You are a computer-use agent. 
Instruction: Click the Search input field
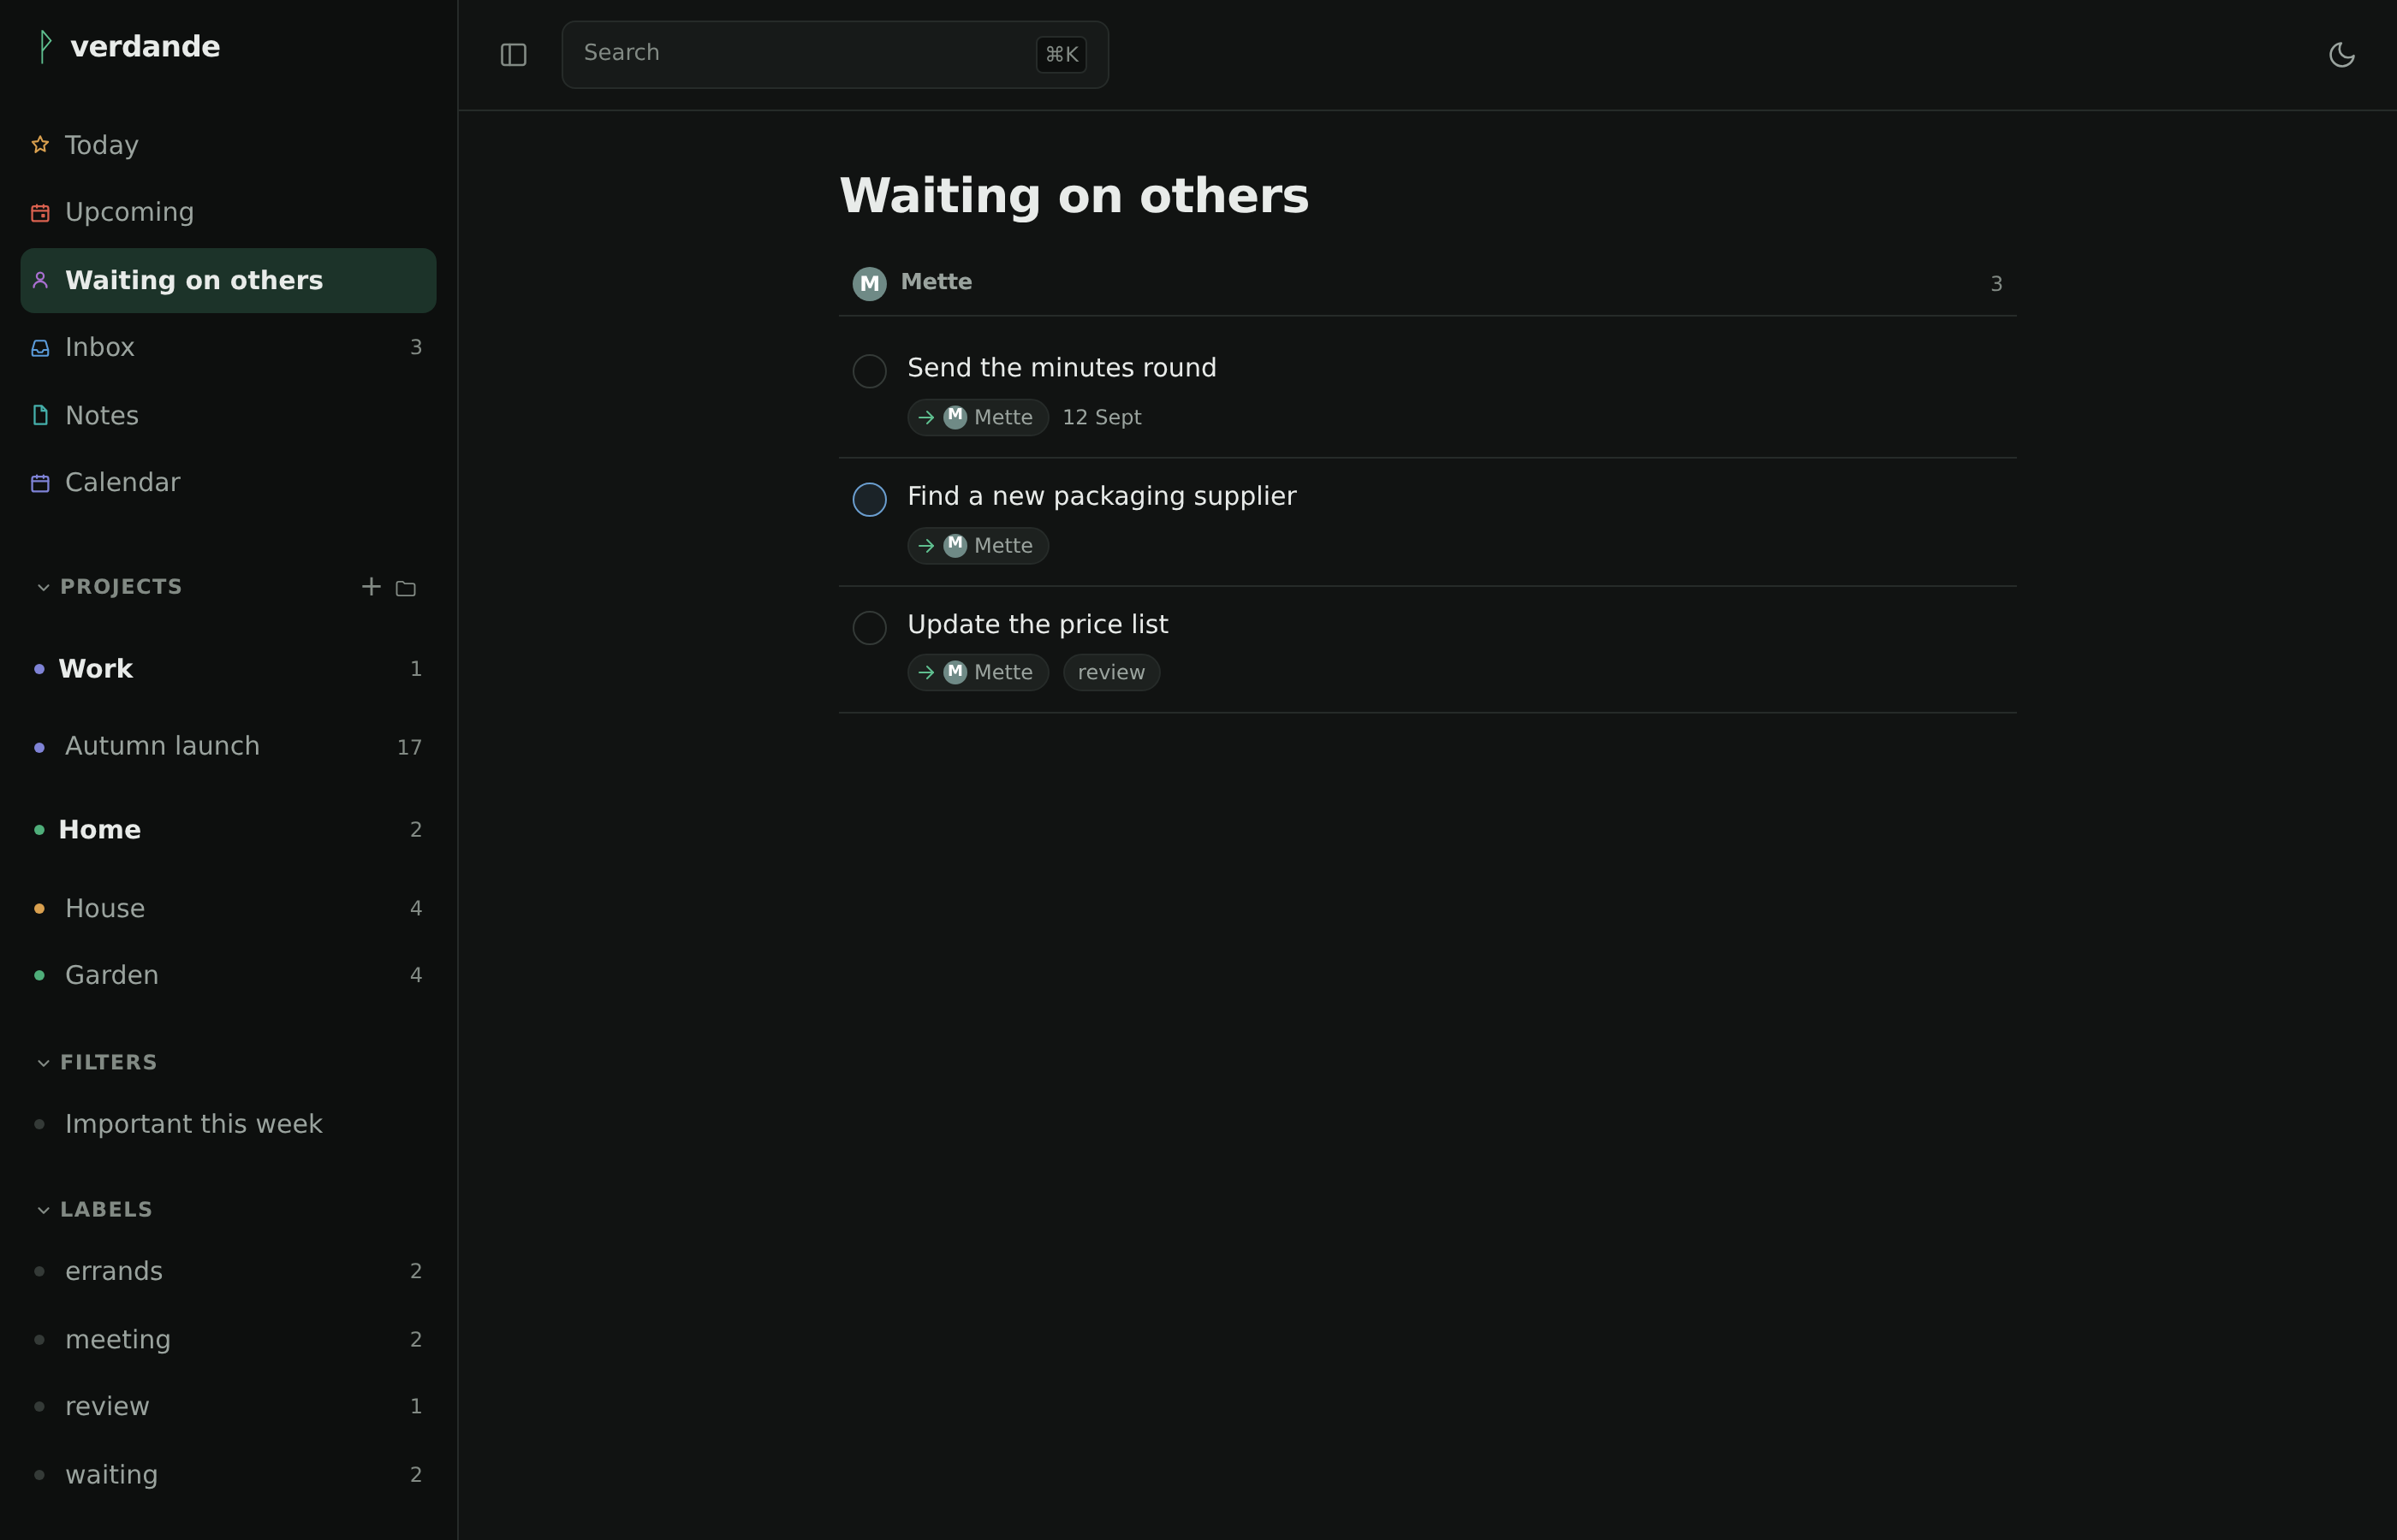click(x=835, y=55)
